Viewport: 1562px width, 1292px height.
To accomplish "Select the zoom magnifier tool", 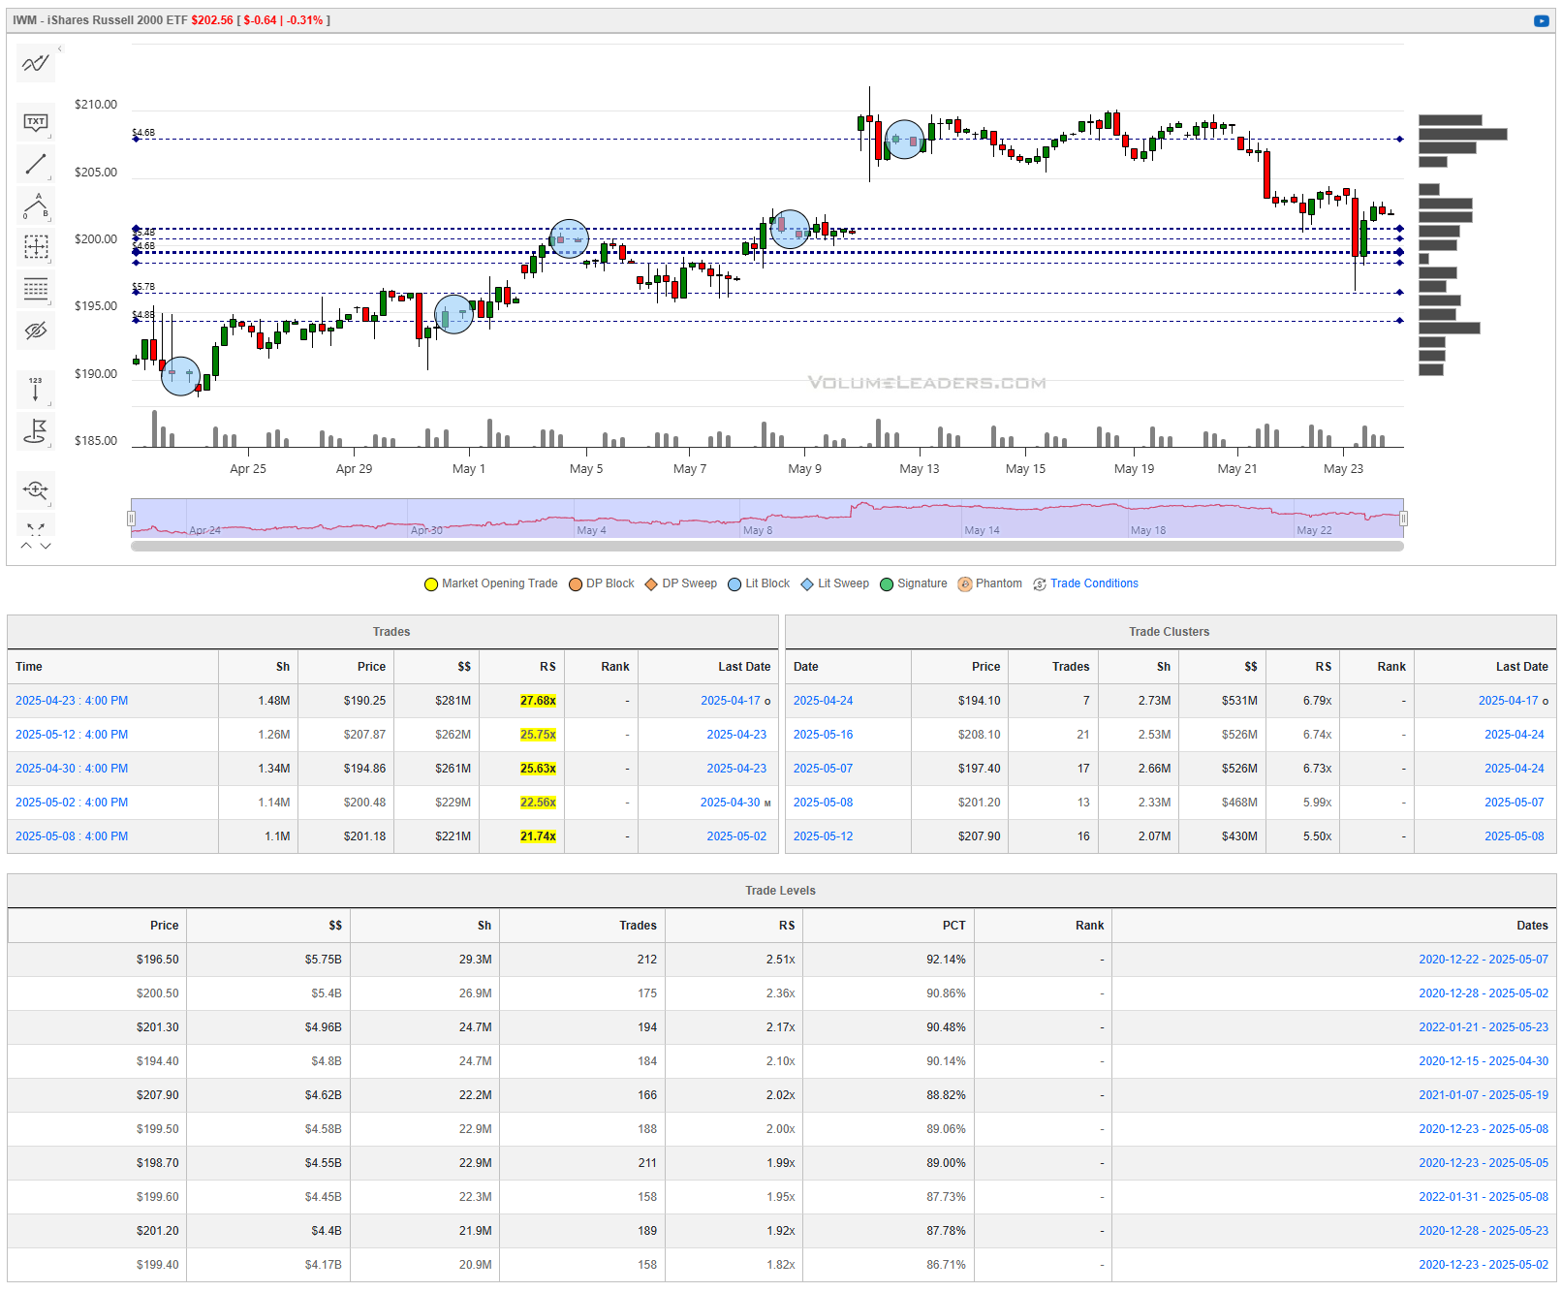I will [x=36, y=490].
